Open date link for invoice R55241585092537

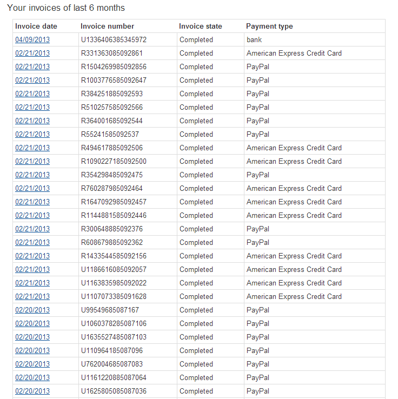(32, 134)
